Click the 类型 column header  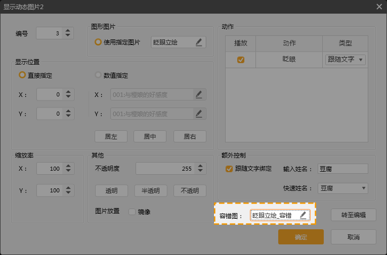click(x=345, y=43)
